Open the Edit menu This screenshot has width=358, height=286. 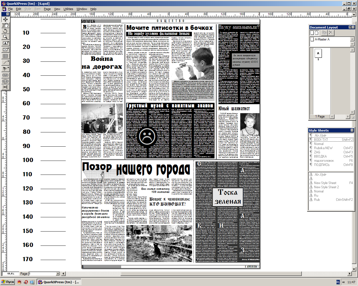click(x=18, y=9)
